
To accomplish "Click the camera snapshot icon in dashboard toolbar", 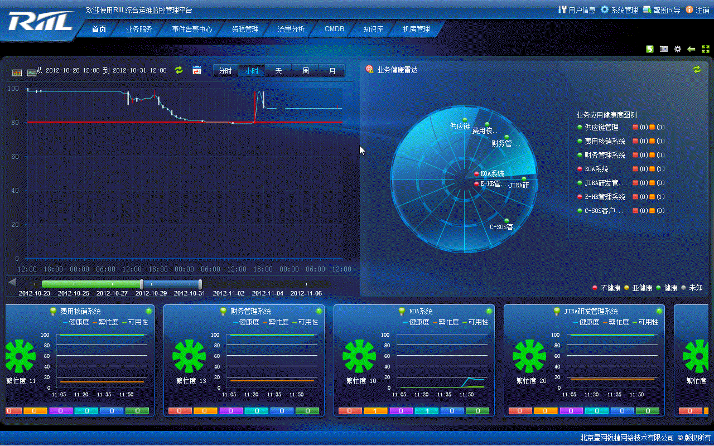I will (x=664, y=49).
